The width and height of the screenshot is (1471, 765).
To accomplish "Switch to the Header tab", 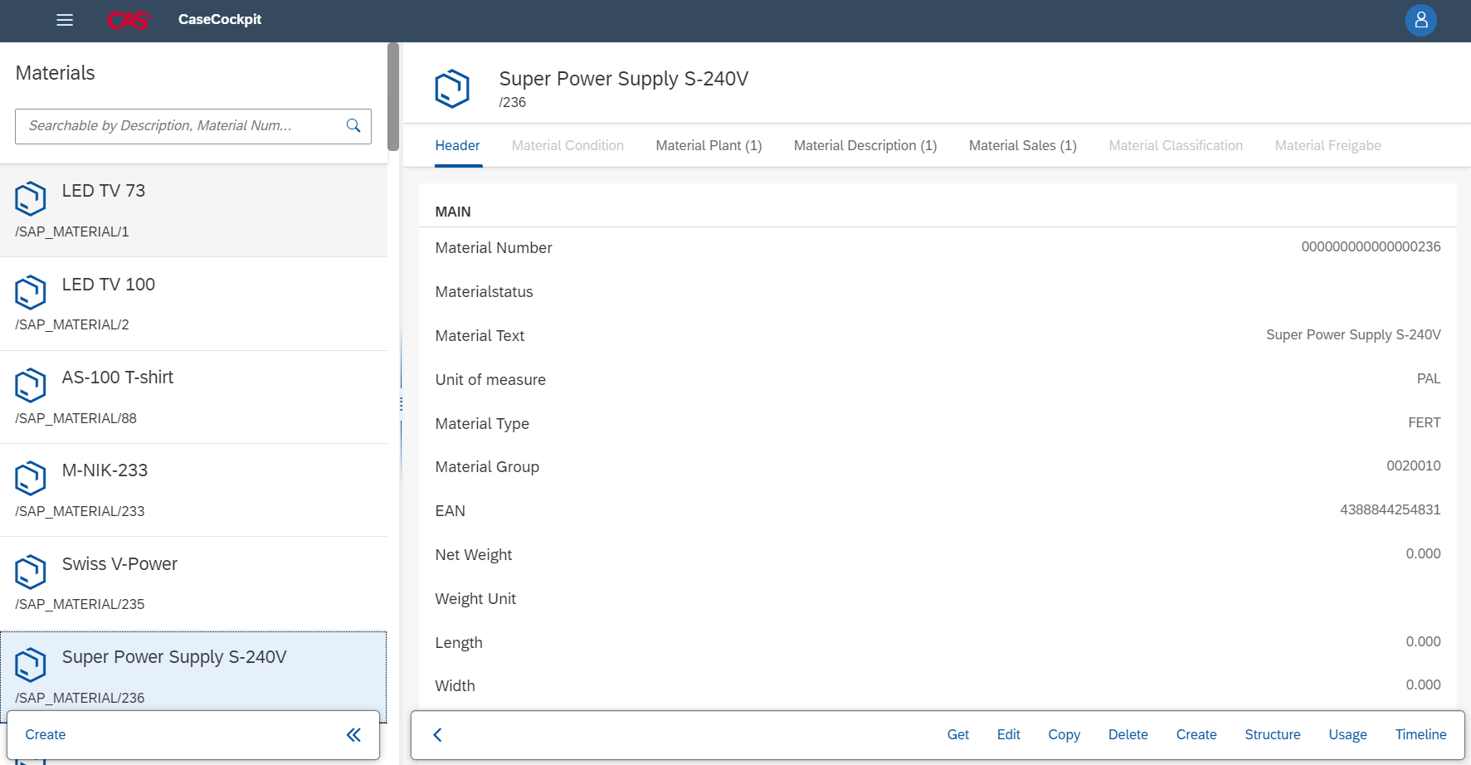I will tap(457, 145).
